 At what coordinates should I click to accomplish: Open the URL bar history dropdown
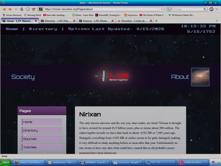tap(162, 9)
